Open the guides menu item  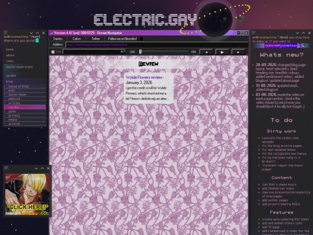(11, 75)
